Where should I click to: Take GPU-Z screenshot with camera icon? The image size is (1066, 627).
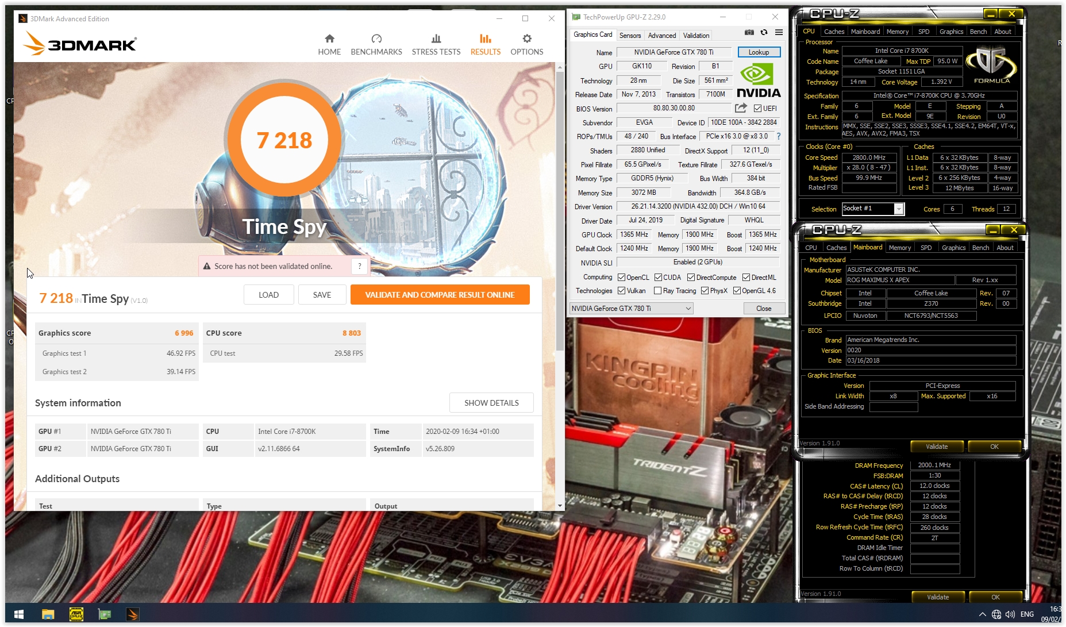(x=749, y=32)
